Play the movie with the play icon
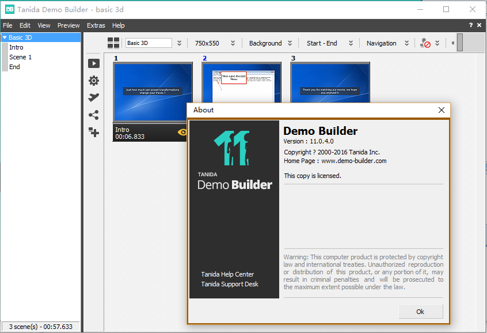This screenshot has height=333, width=487. (x=93, y=63)
